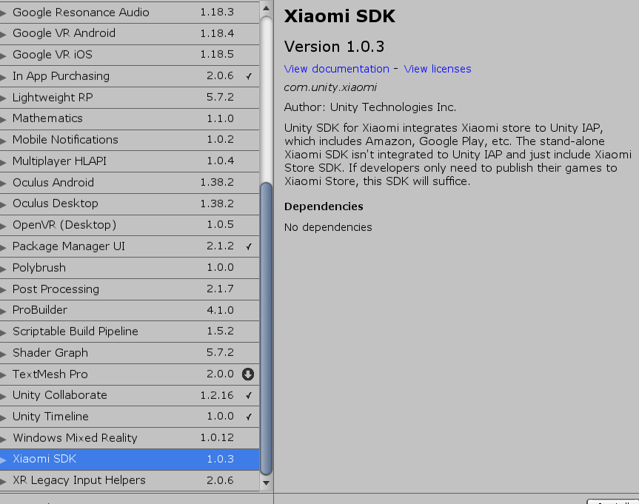The height and width of the screenshot is (504, 639).
Task: Select the Windows Mixed Reality package
Action: point(130,438)
